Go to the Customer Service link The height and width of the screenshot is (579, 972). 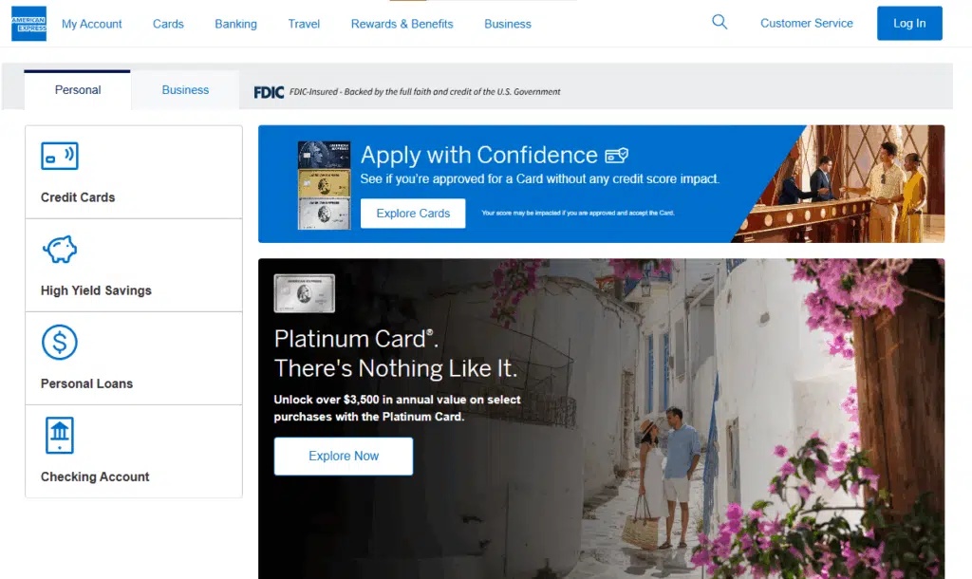click(x=806, y=23)
